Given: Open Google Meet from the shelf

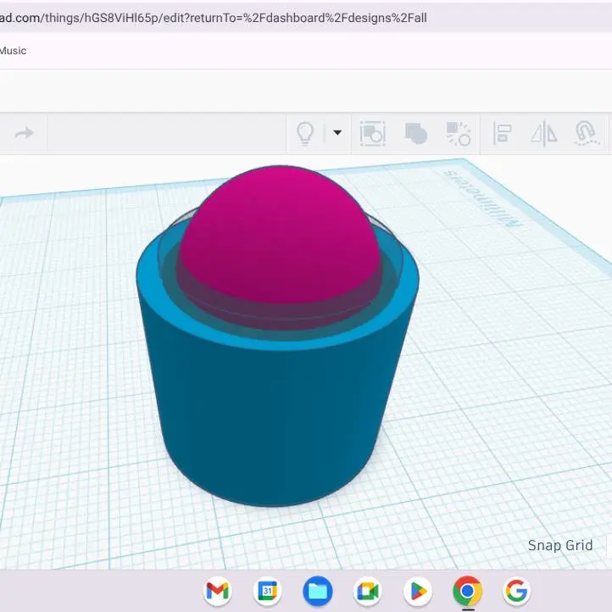Looking at the screenshot, I should coord(368,591).
